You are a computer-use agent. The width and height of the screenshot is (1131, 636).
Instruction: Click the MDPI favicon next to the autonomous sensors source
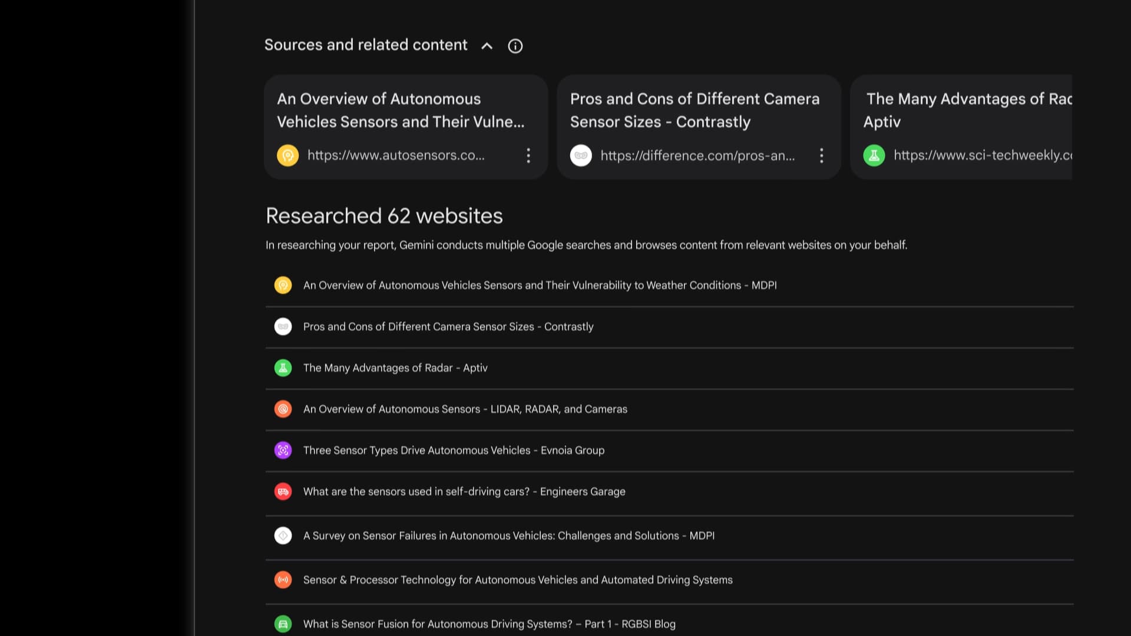pyautogui.click(x=283, y=285)
